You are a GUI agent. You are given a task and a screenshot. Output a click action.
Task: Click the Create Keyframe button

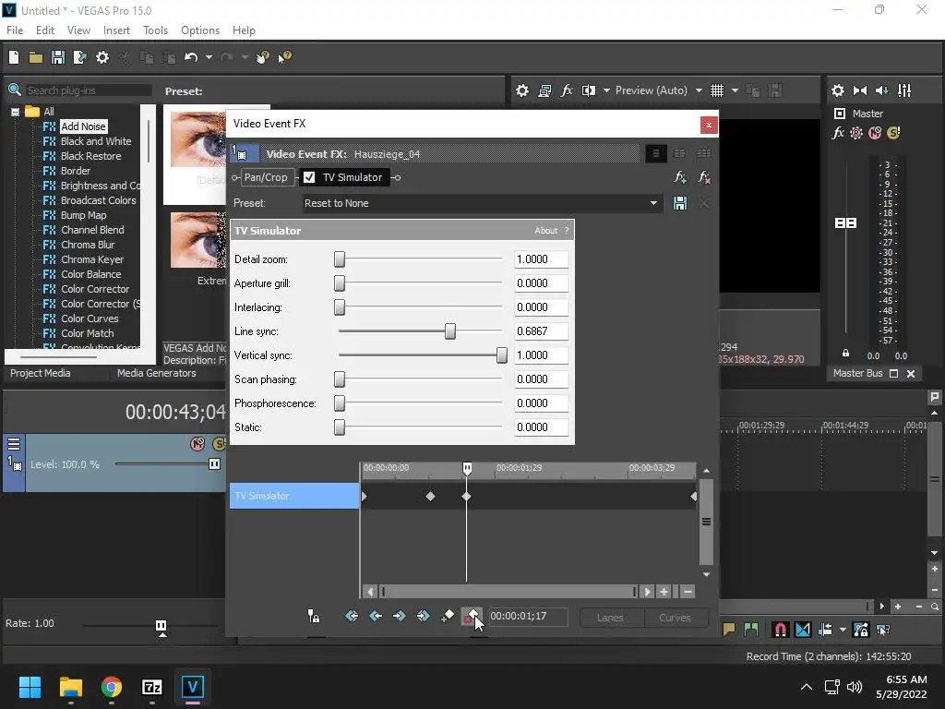448,616
